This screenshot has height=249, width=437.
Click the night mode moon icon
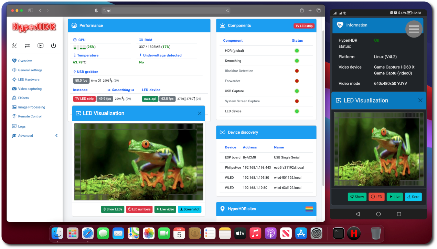click(14, 46)
